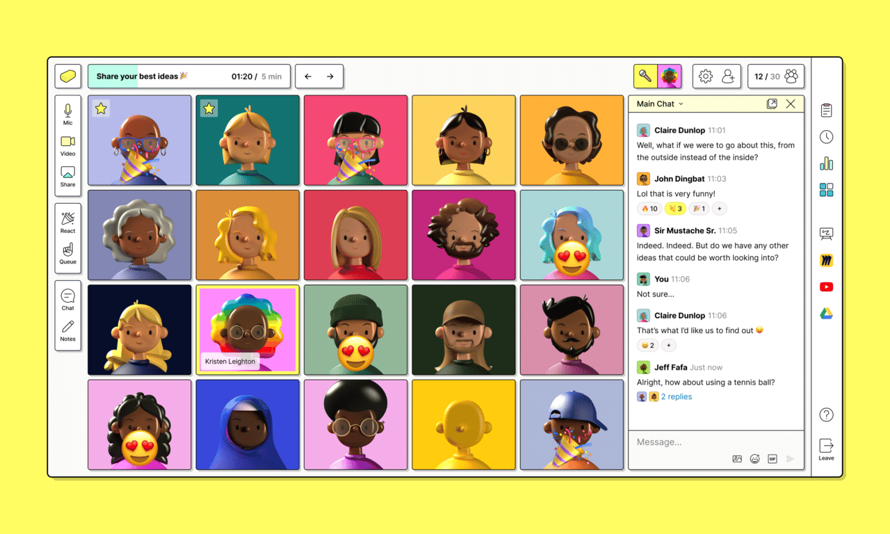Go to next agenda item arrow
This screenshot has height=534, width=890.
[x=330, y=76]
